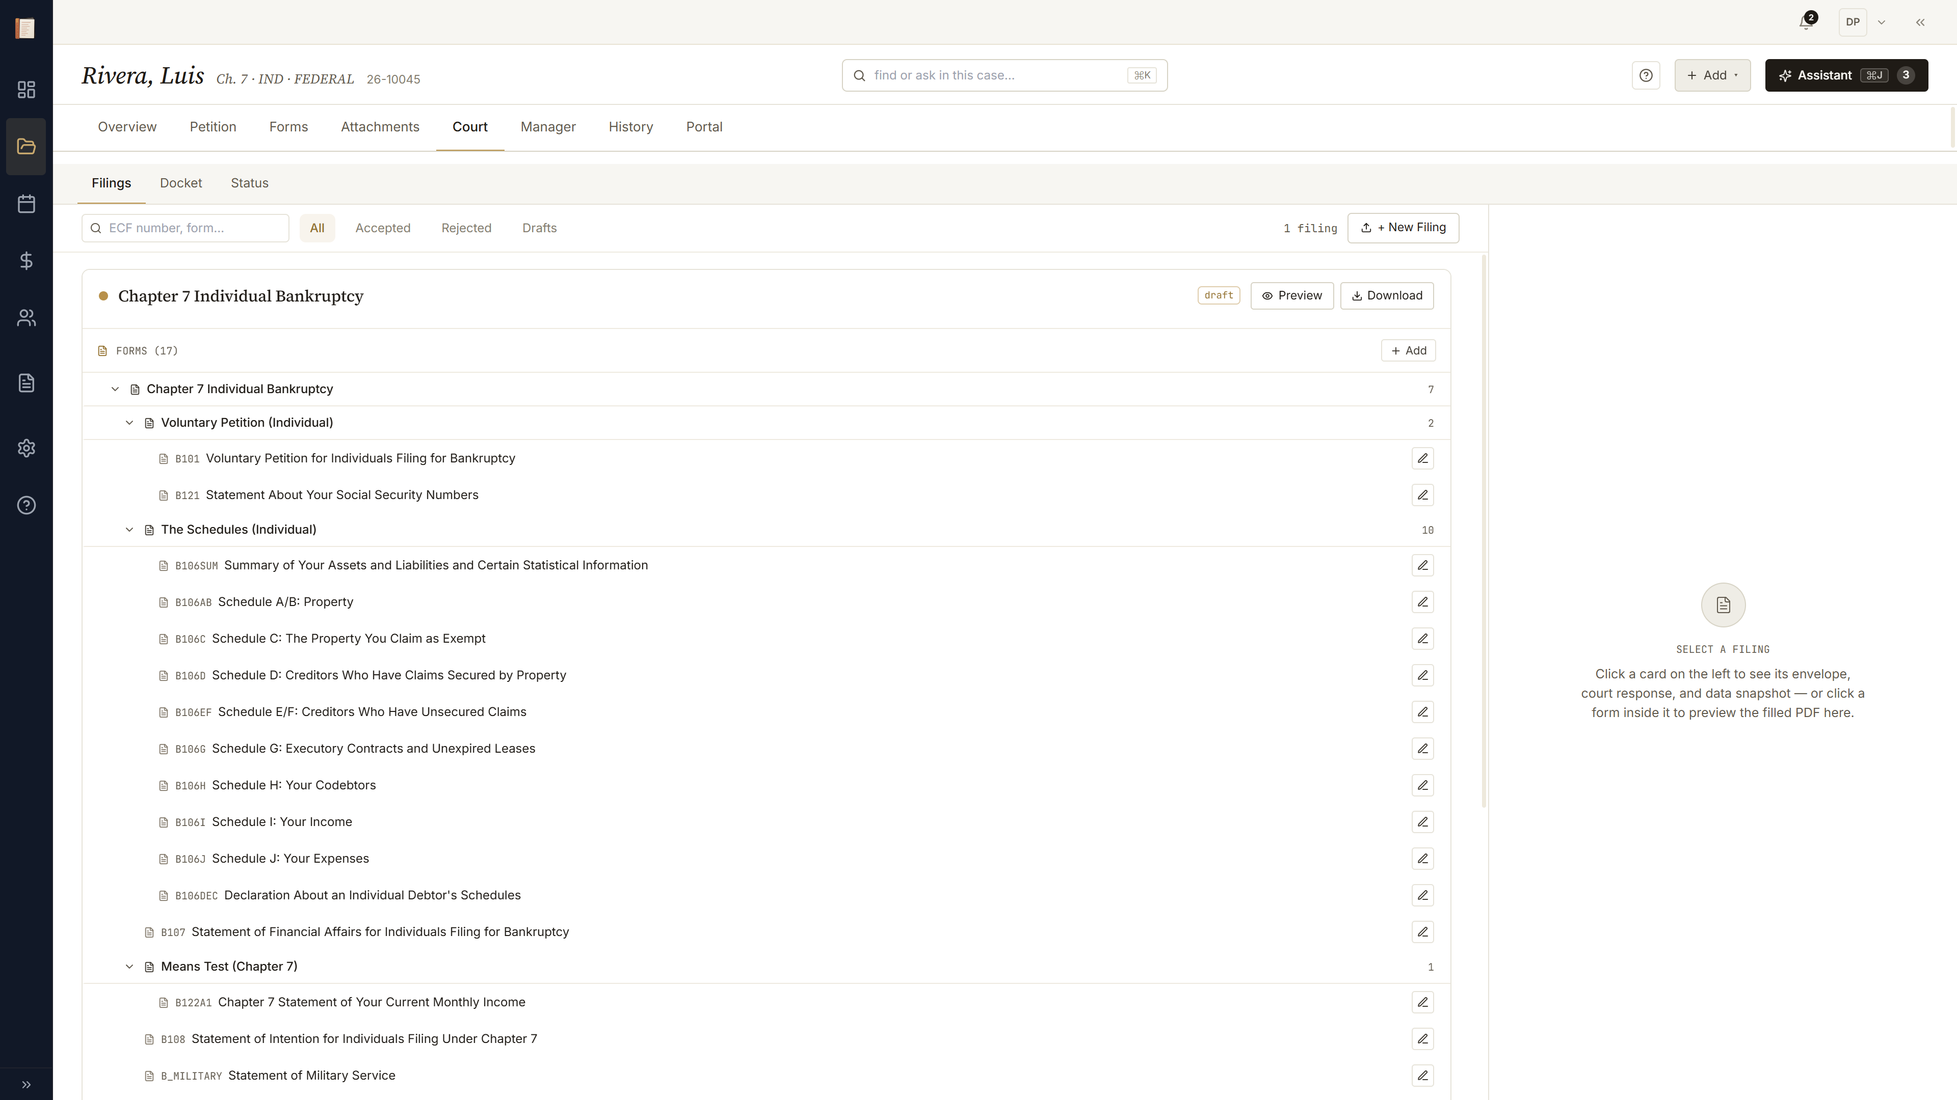Image resolution: width=1957 pixels, height=1100 pixels.
Task: Edit B_MILITARY Statement of Military Service
Action: [1422, 1076]
